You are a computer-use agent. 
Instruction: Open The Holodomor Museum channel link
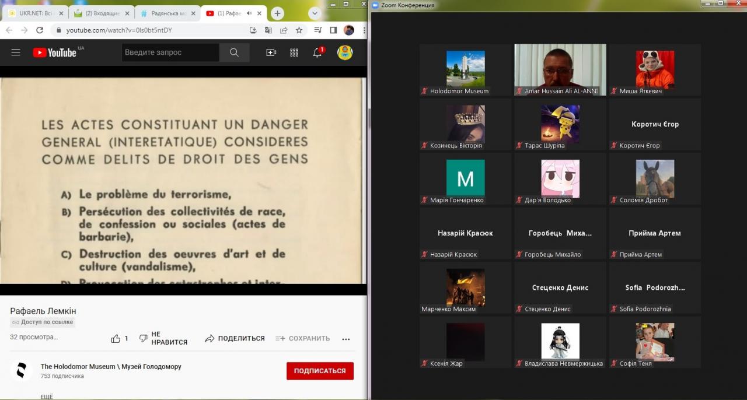[x=111, y=367]
